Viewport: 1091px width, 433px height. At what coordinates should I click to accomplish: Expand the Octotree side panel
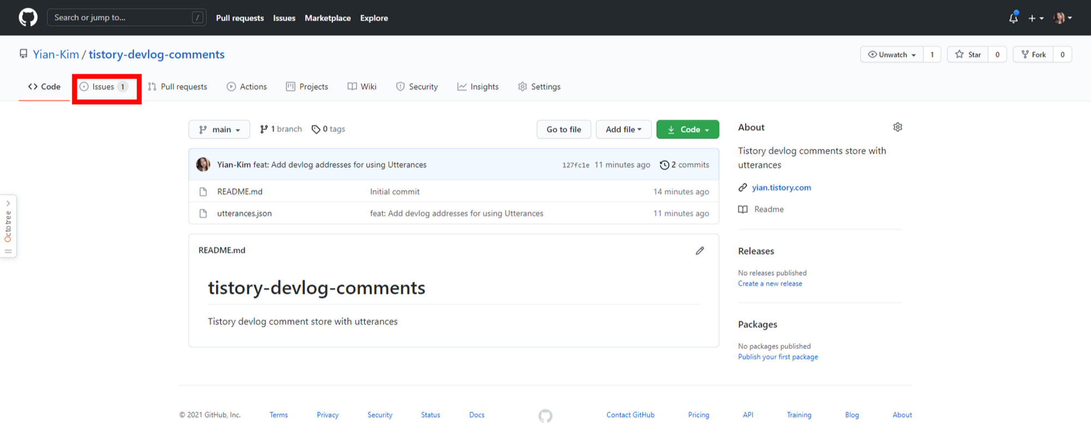[x=8, y=226]
